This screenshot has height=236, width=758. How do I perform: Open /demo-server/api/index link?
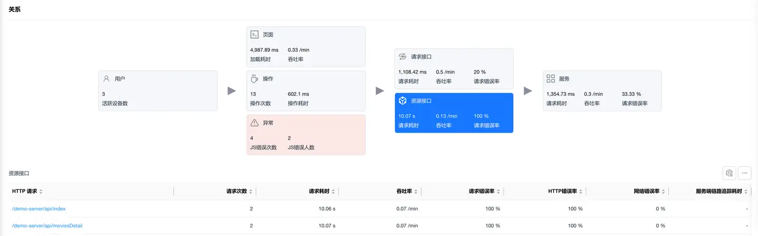[39, 209]
